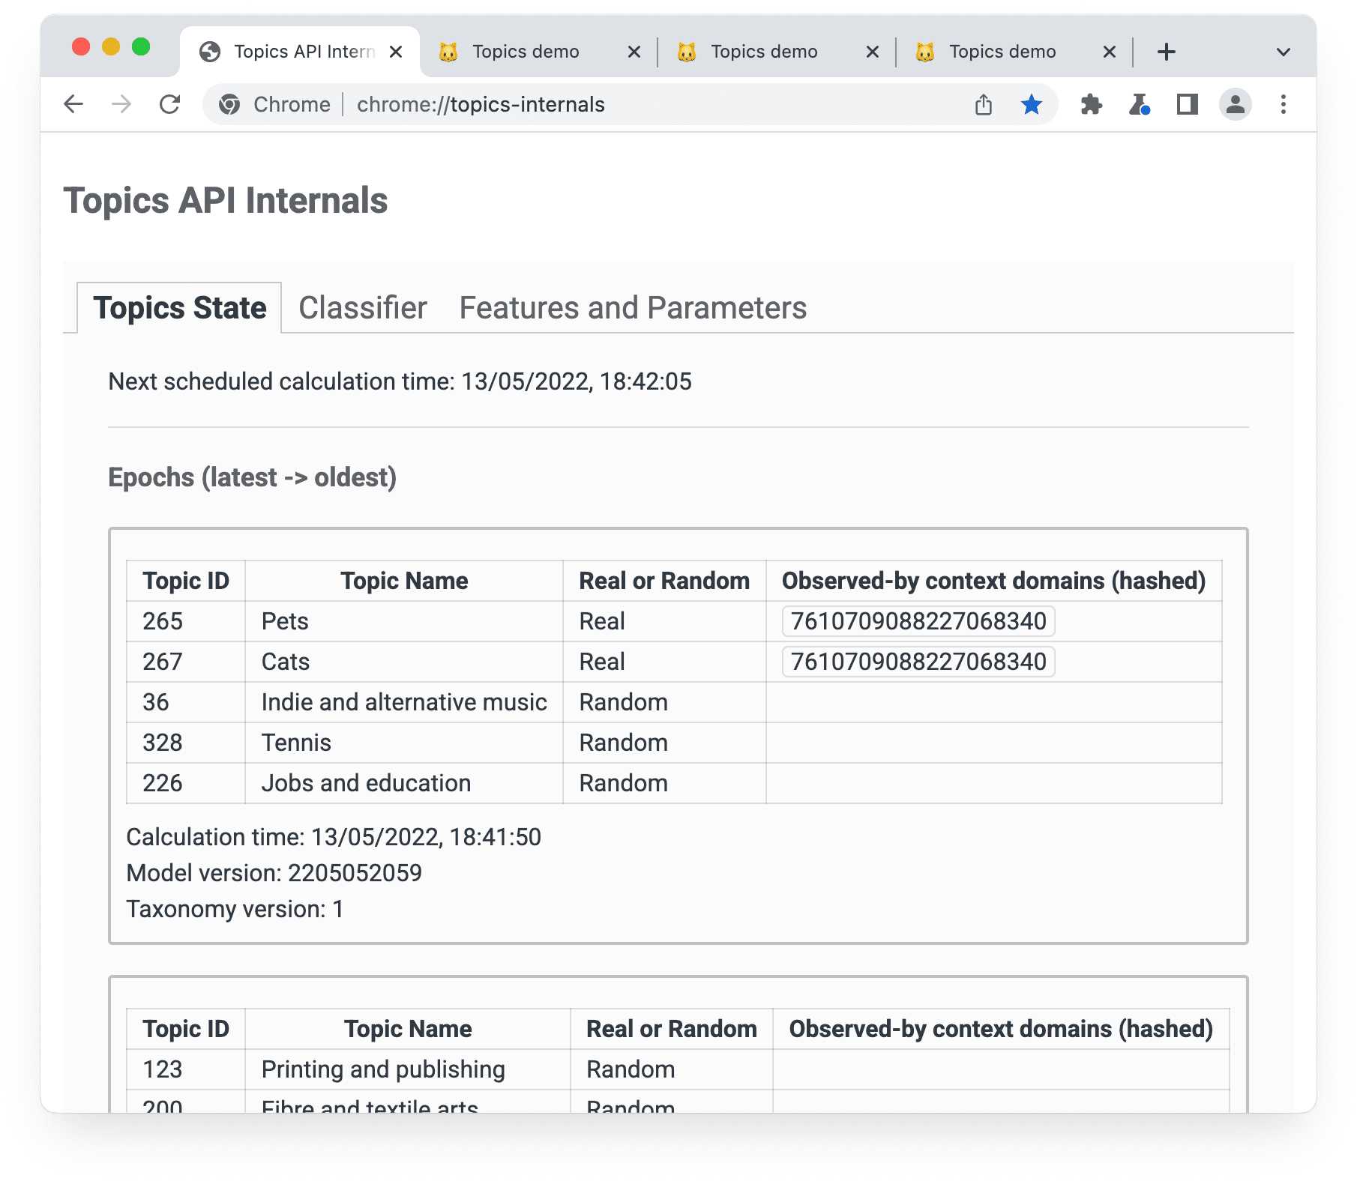Open the browser profile avatar
This screenshot has height=1181, width=1357.
click(x=1235, y=104)
